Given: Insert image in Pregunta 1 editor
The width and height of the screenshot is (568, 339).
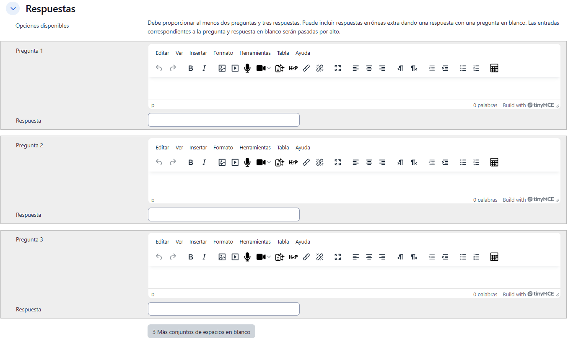Looking at the screenshot, I should (x=222, y=68).
